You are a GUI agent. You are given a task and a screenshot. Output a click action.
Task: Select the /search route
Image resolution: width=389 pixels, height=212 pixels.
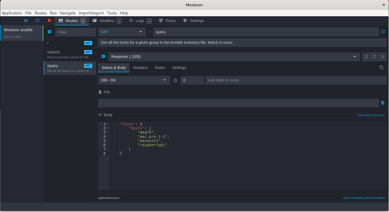point(70,54)
